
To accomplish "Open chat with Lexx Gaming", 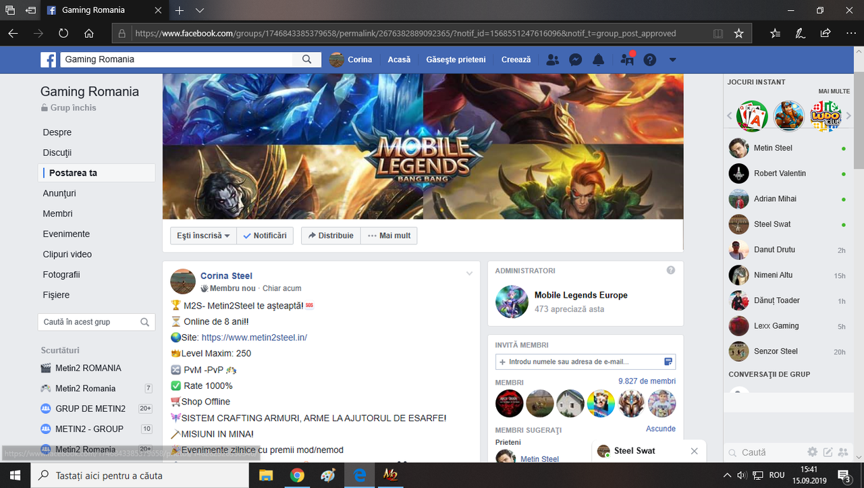I will coord(788,326).
